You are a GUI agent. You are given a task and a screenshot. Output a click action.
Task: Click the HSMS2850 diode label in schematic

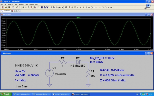[x=78, y=66]
